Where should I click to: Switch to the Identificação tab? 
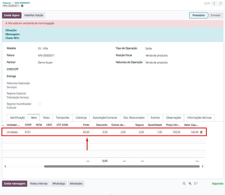[17, 118]
